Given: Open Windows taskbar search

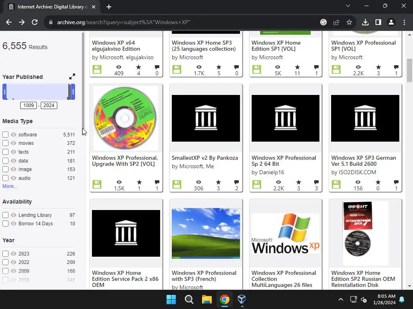Looking at the screenshot, I should (189, 299).
